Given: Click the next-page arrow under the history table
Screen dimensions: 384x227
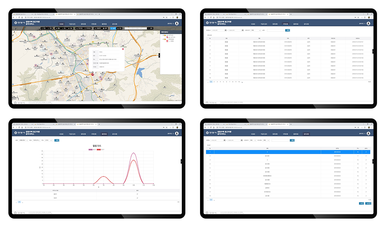Looking at the screenshot, I should (x=242, y=82).
